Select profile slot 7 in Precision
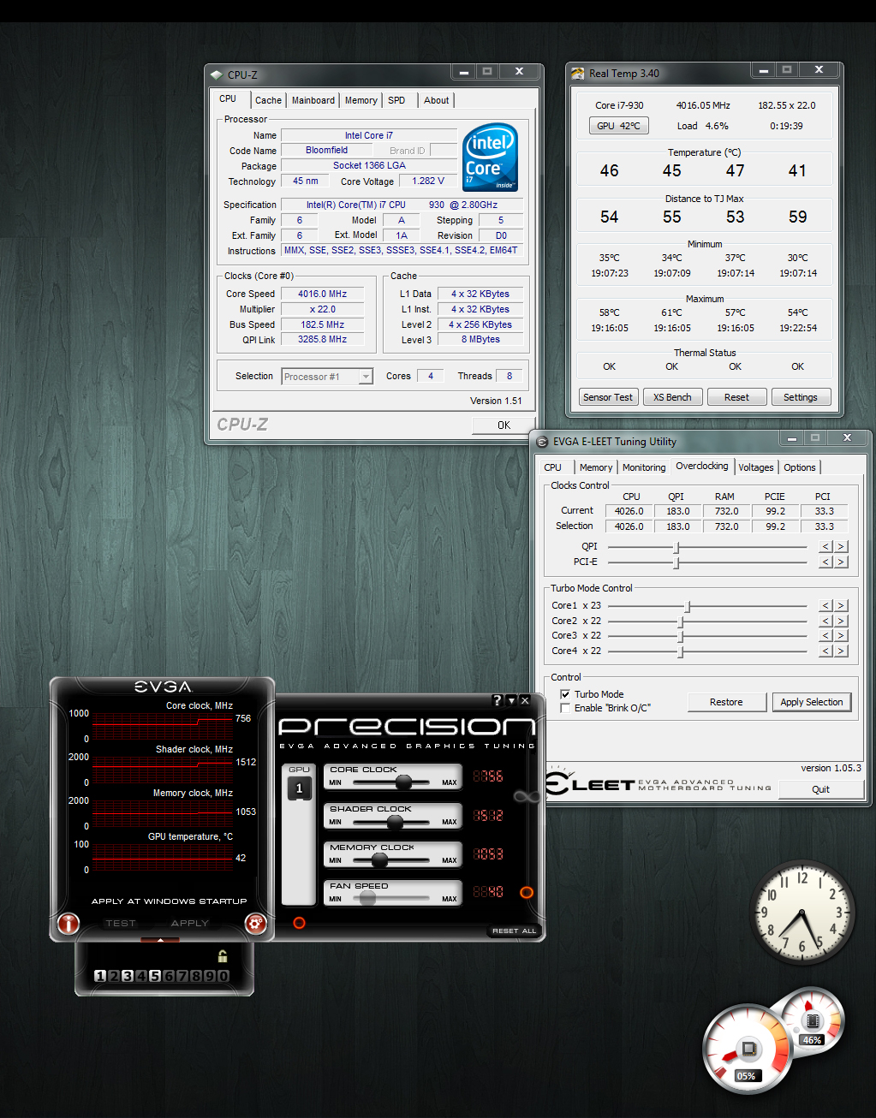 pyautogui.click(x=182, y=976)
